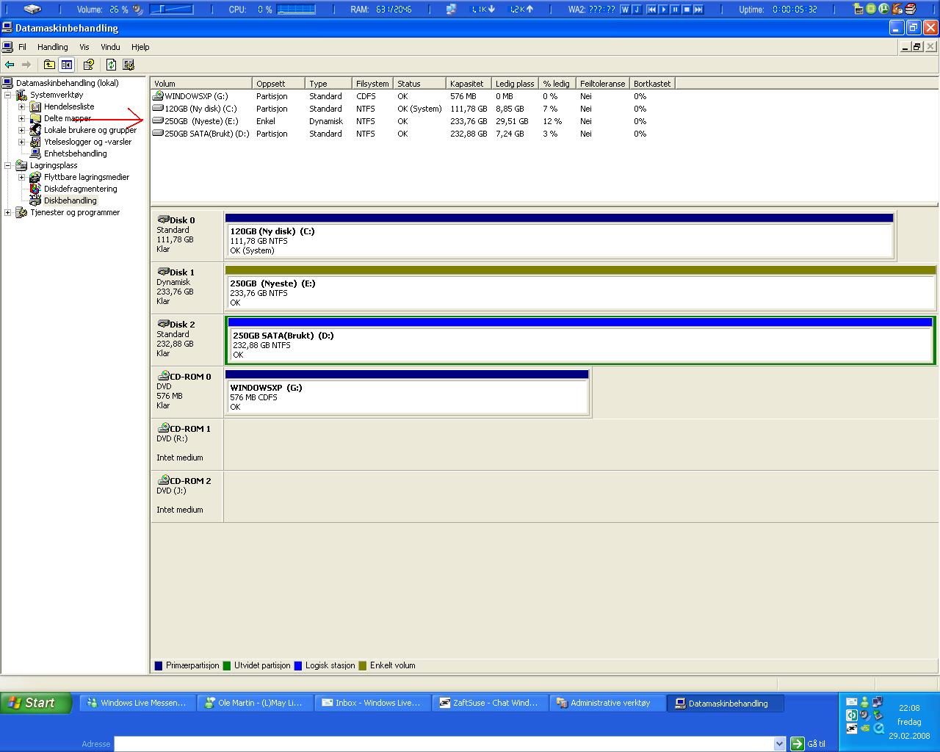Expand the Hendelsesliste node
The image size is (940, 752).
[x=22, y=106]
